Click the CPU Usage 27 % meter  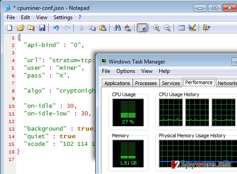pos(128,112)
